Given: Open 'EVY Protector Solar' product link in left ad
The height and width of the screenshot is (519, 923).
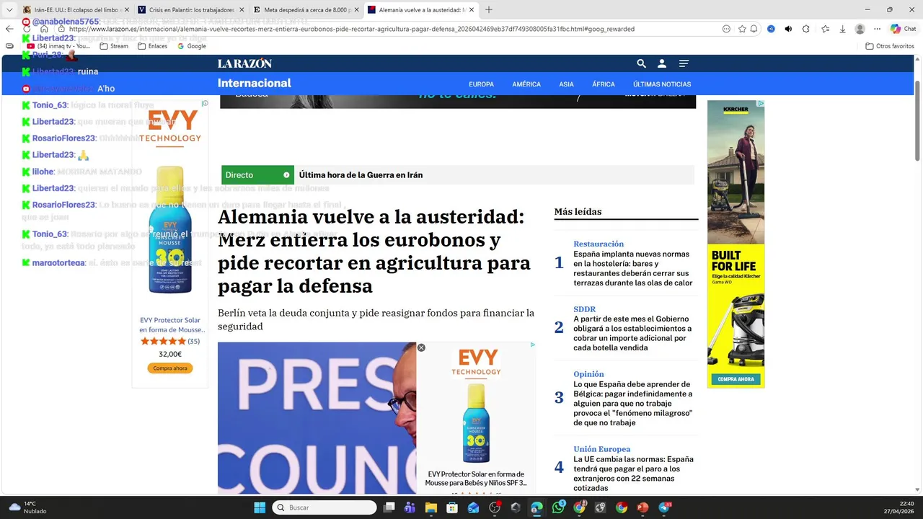Looking at the screenshot, I should (170, 325).
